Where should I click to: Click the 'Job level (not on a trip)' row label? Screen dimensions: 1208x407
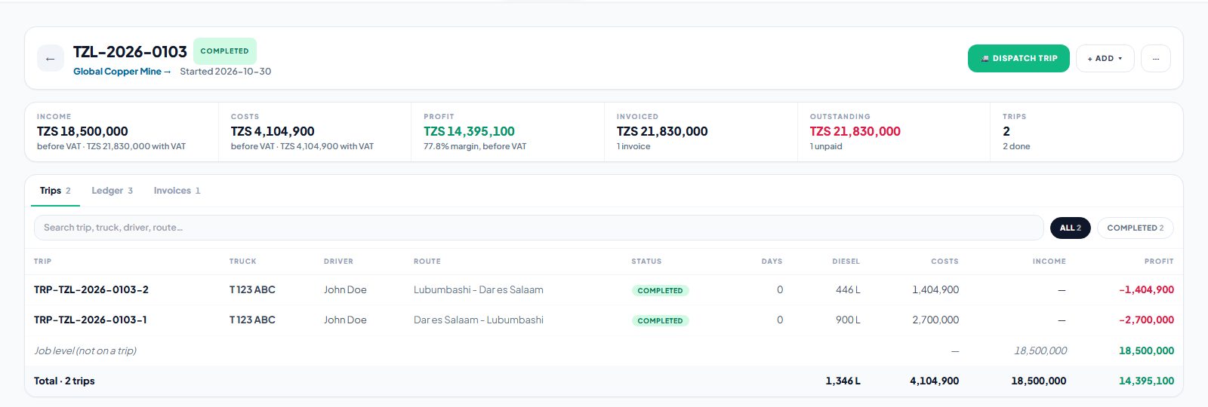point(85,351)
